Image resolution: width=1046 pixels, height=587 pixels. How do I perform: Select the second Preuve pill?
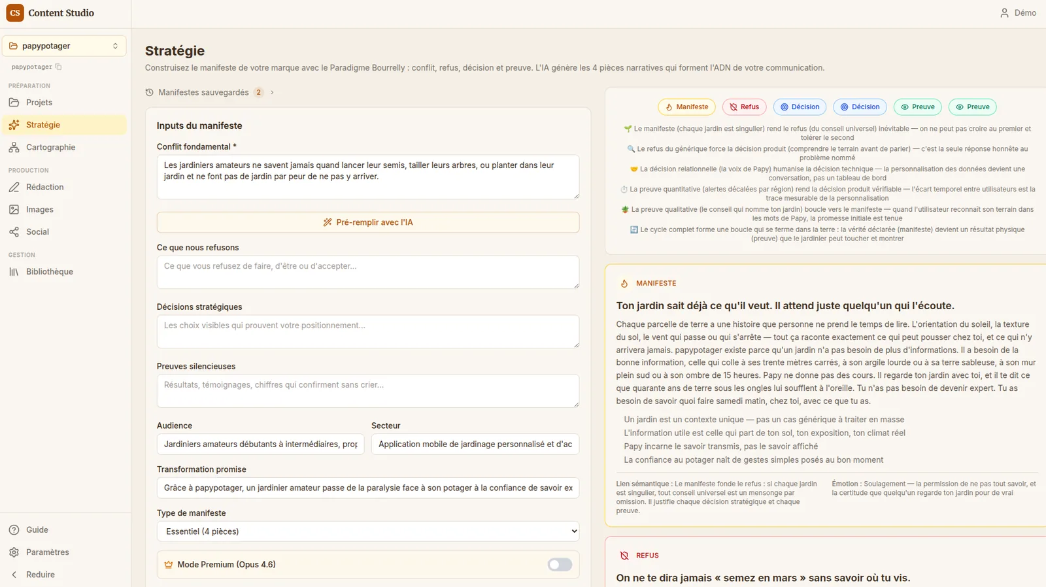click(972, 107)
